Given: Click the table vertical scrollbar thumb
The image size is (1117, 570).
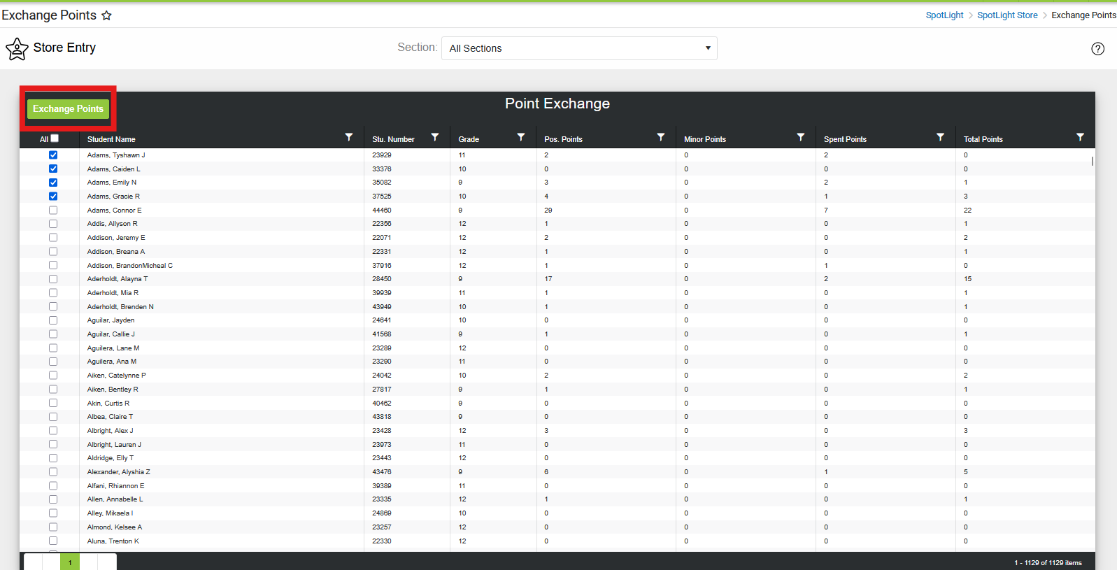Looking at the screenshot, I should (x=1092, y=161).
